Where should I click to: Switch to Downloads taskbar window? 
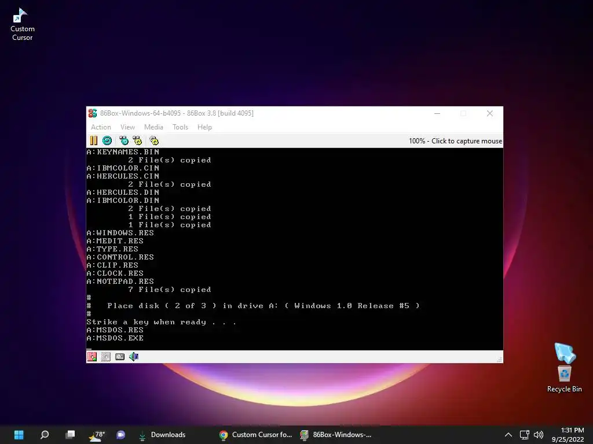tap(163, 435)
